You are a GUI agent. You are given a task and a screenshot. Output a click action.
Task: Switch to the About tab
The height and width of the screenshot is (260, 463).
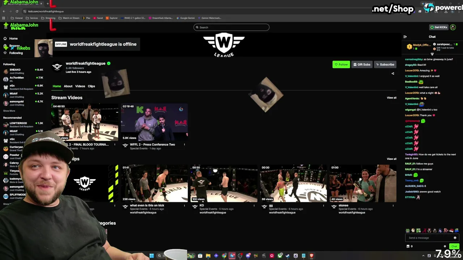click(x=68, y=86)
